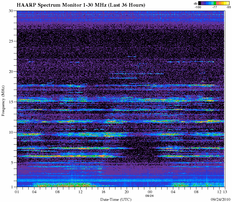232x202 pixels.
Task: Click the 04 hour label following 00
Action: [x=173, y=192]
